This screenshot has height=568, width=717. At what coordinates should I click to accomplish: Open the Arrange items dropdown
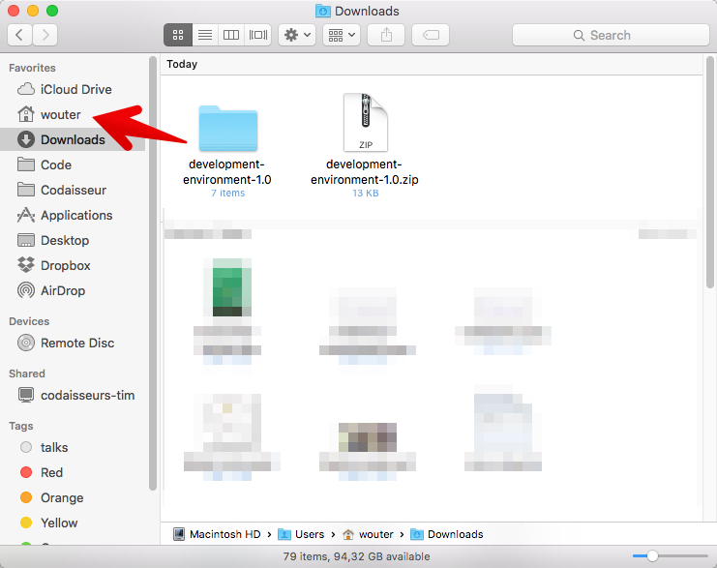tap(341, 35)
